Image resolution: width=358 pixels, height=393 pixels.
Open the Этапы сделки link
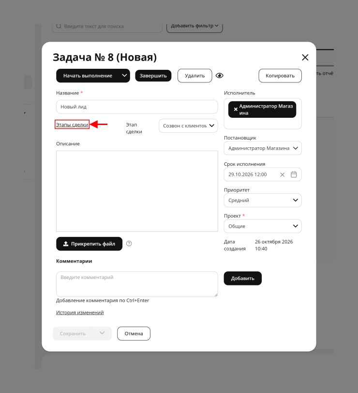[72, 125]
